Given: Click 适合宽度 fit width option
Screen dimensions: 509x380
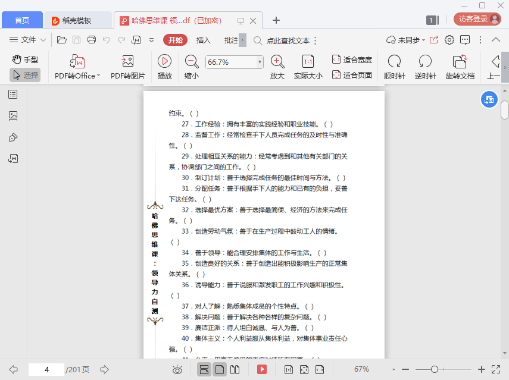Looking at the screenshot, I should coord(352,59).
